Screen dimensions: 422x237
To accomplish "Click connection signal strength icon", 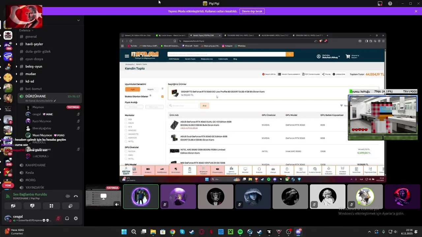I will 8,196.
